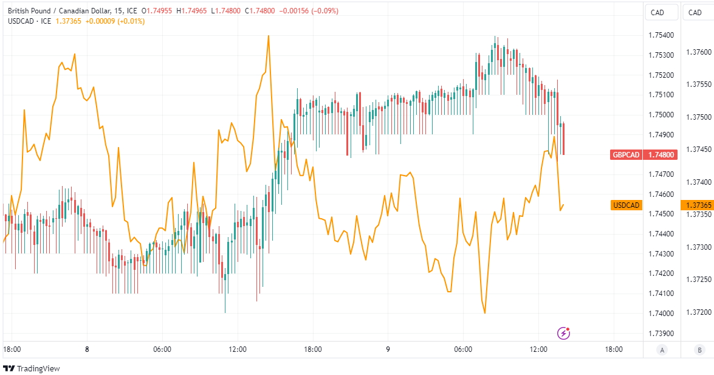714x375 pixels.
Task: Click the 1.37600 right axis label
Action: tap(698, 52)
